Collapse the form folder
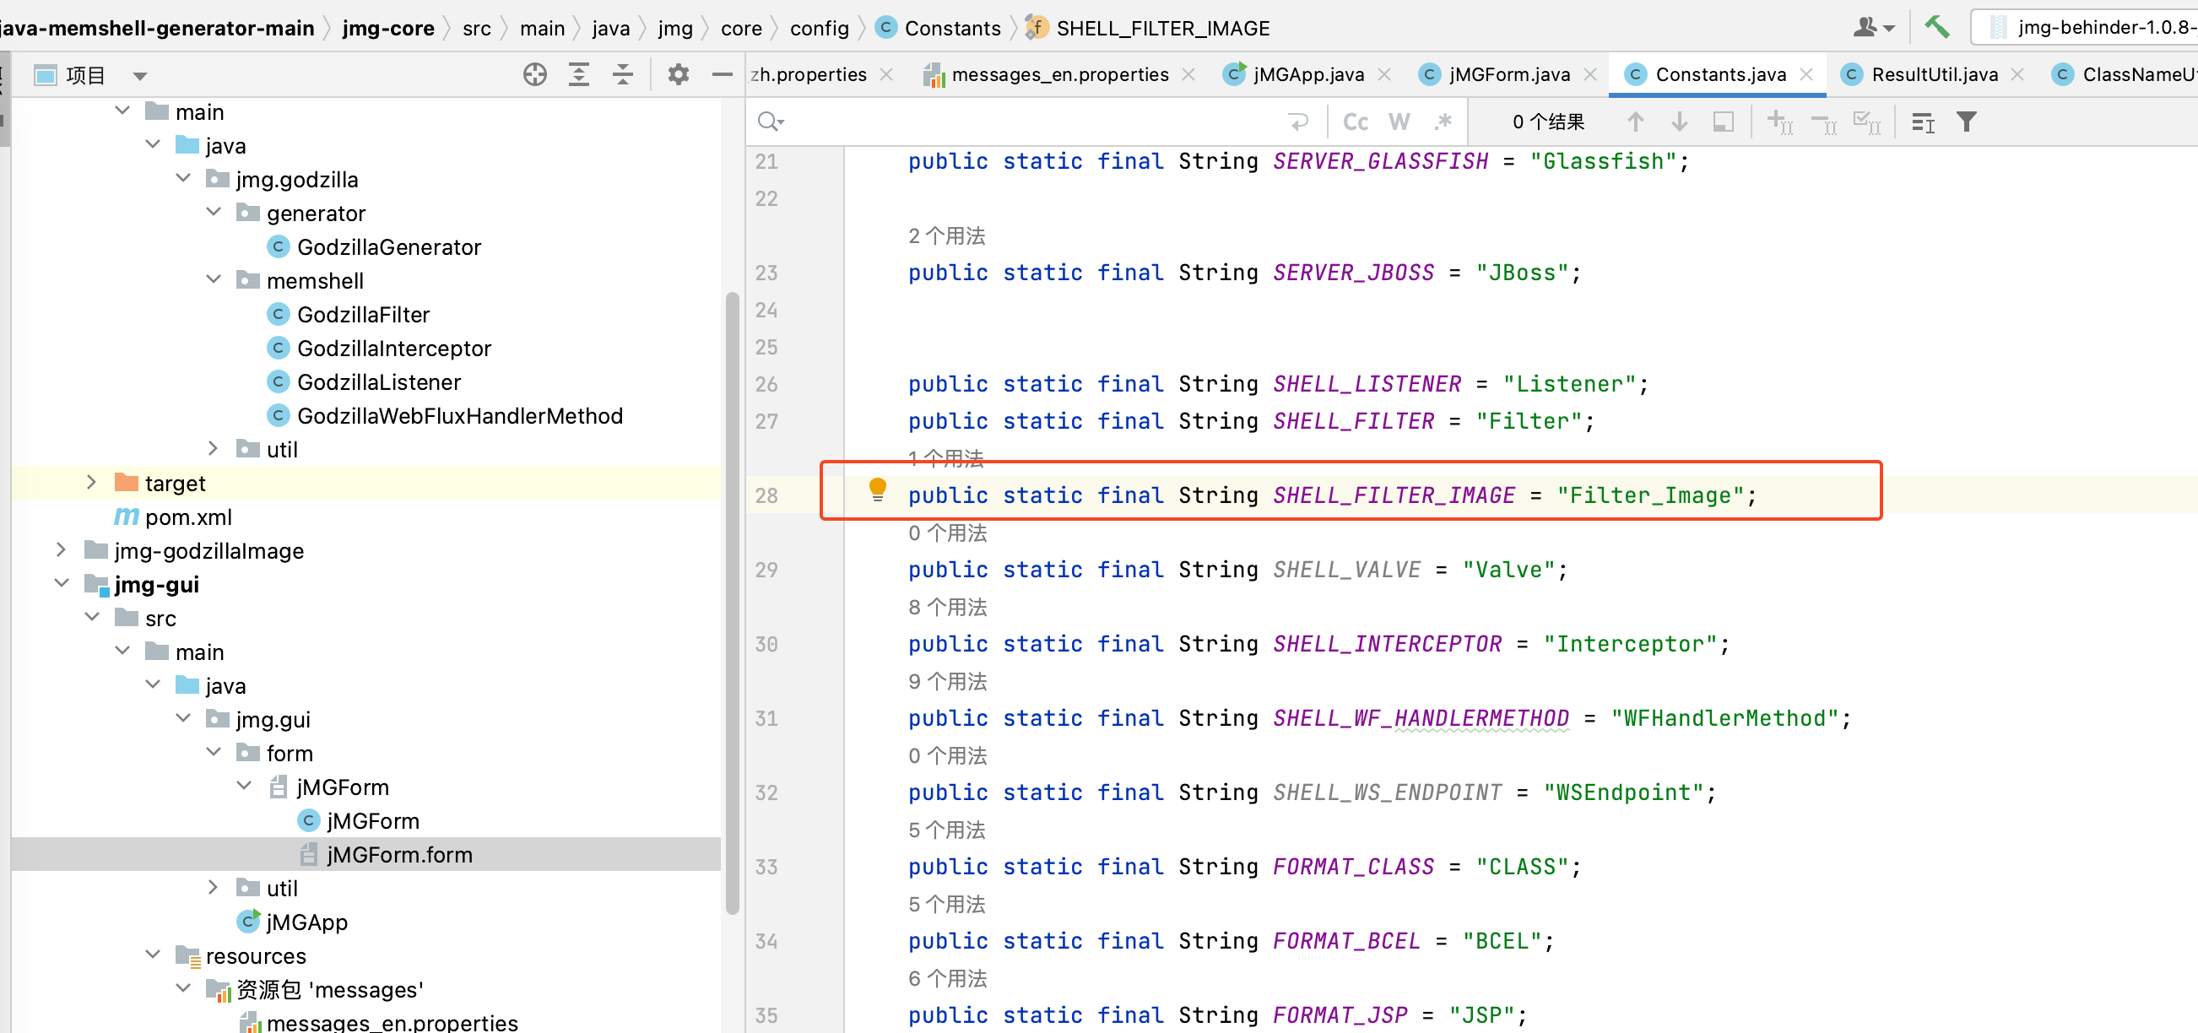 214,752
